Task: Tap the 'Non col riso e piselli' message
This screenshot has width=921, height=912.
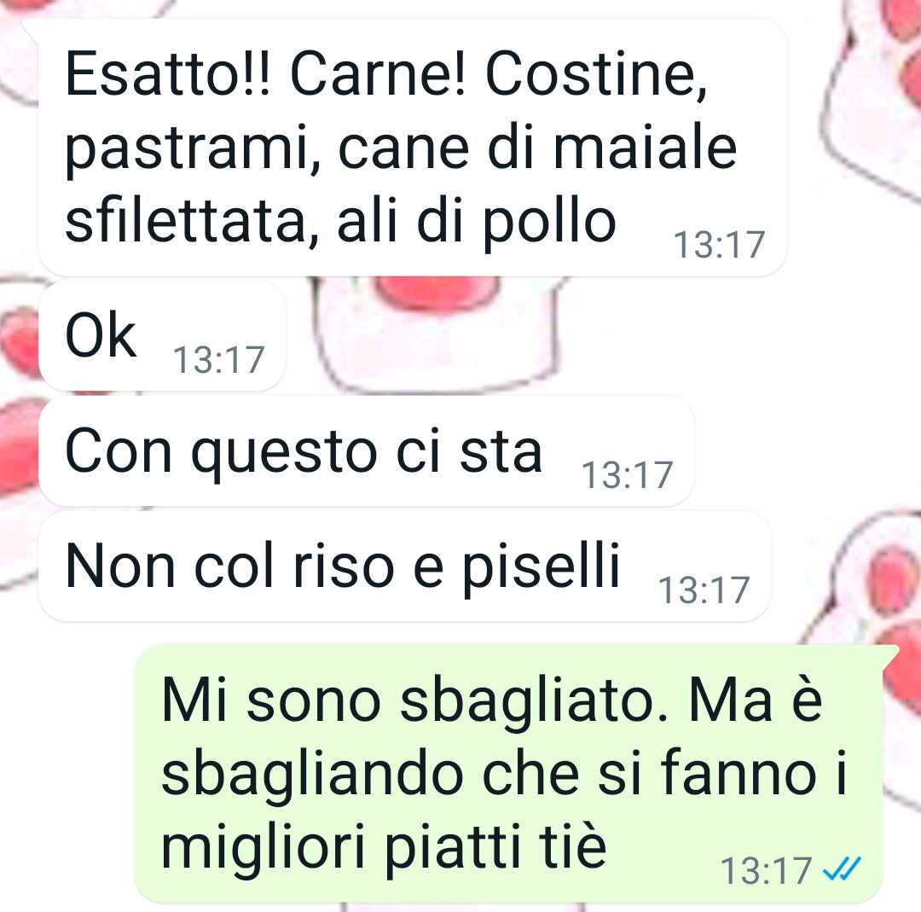Action: (x=405, y=566)
